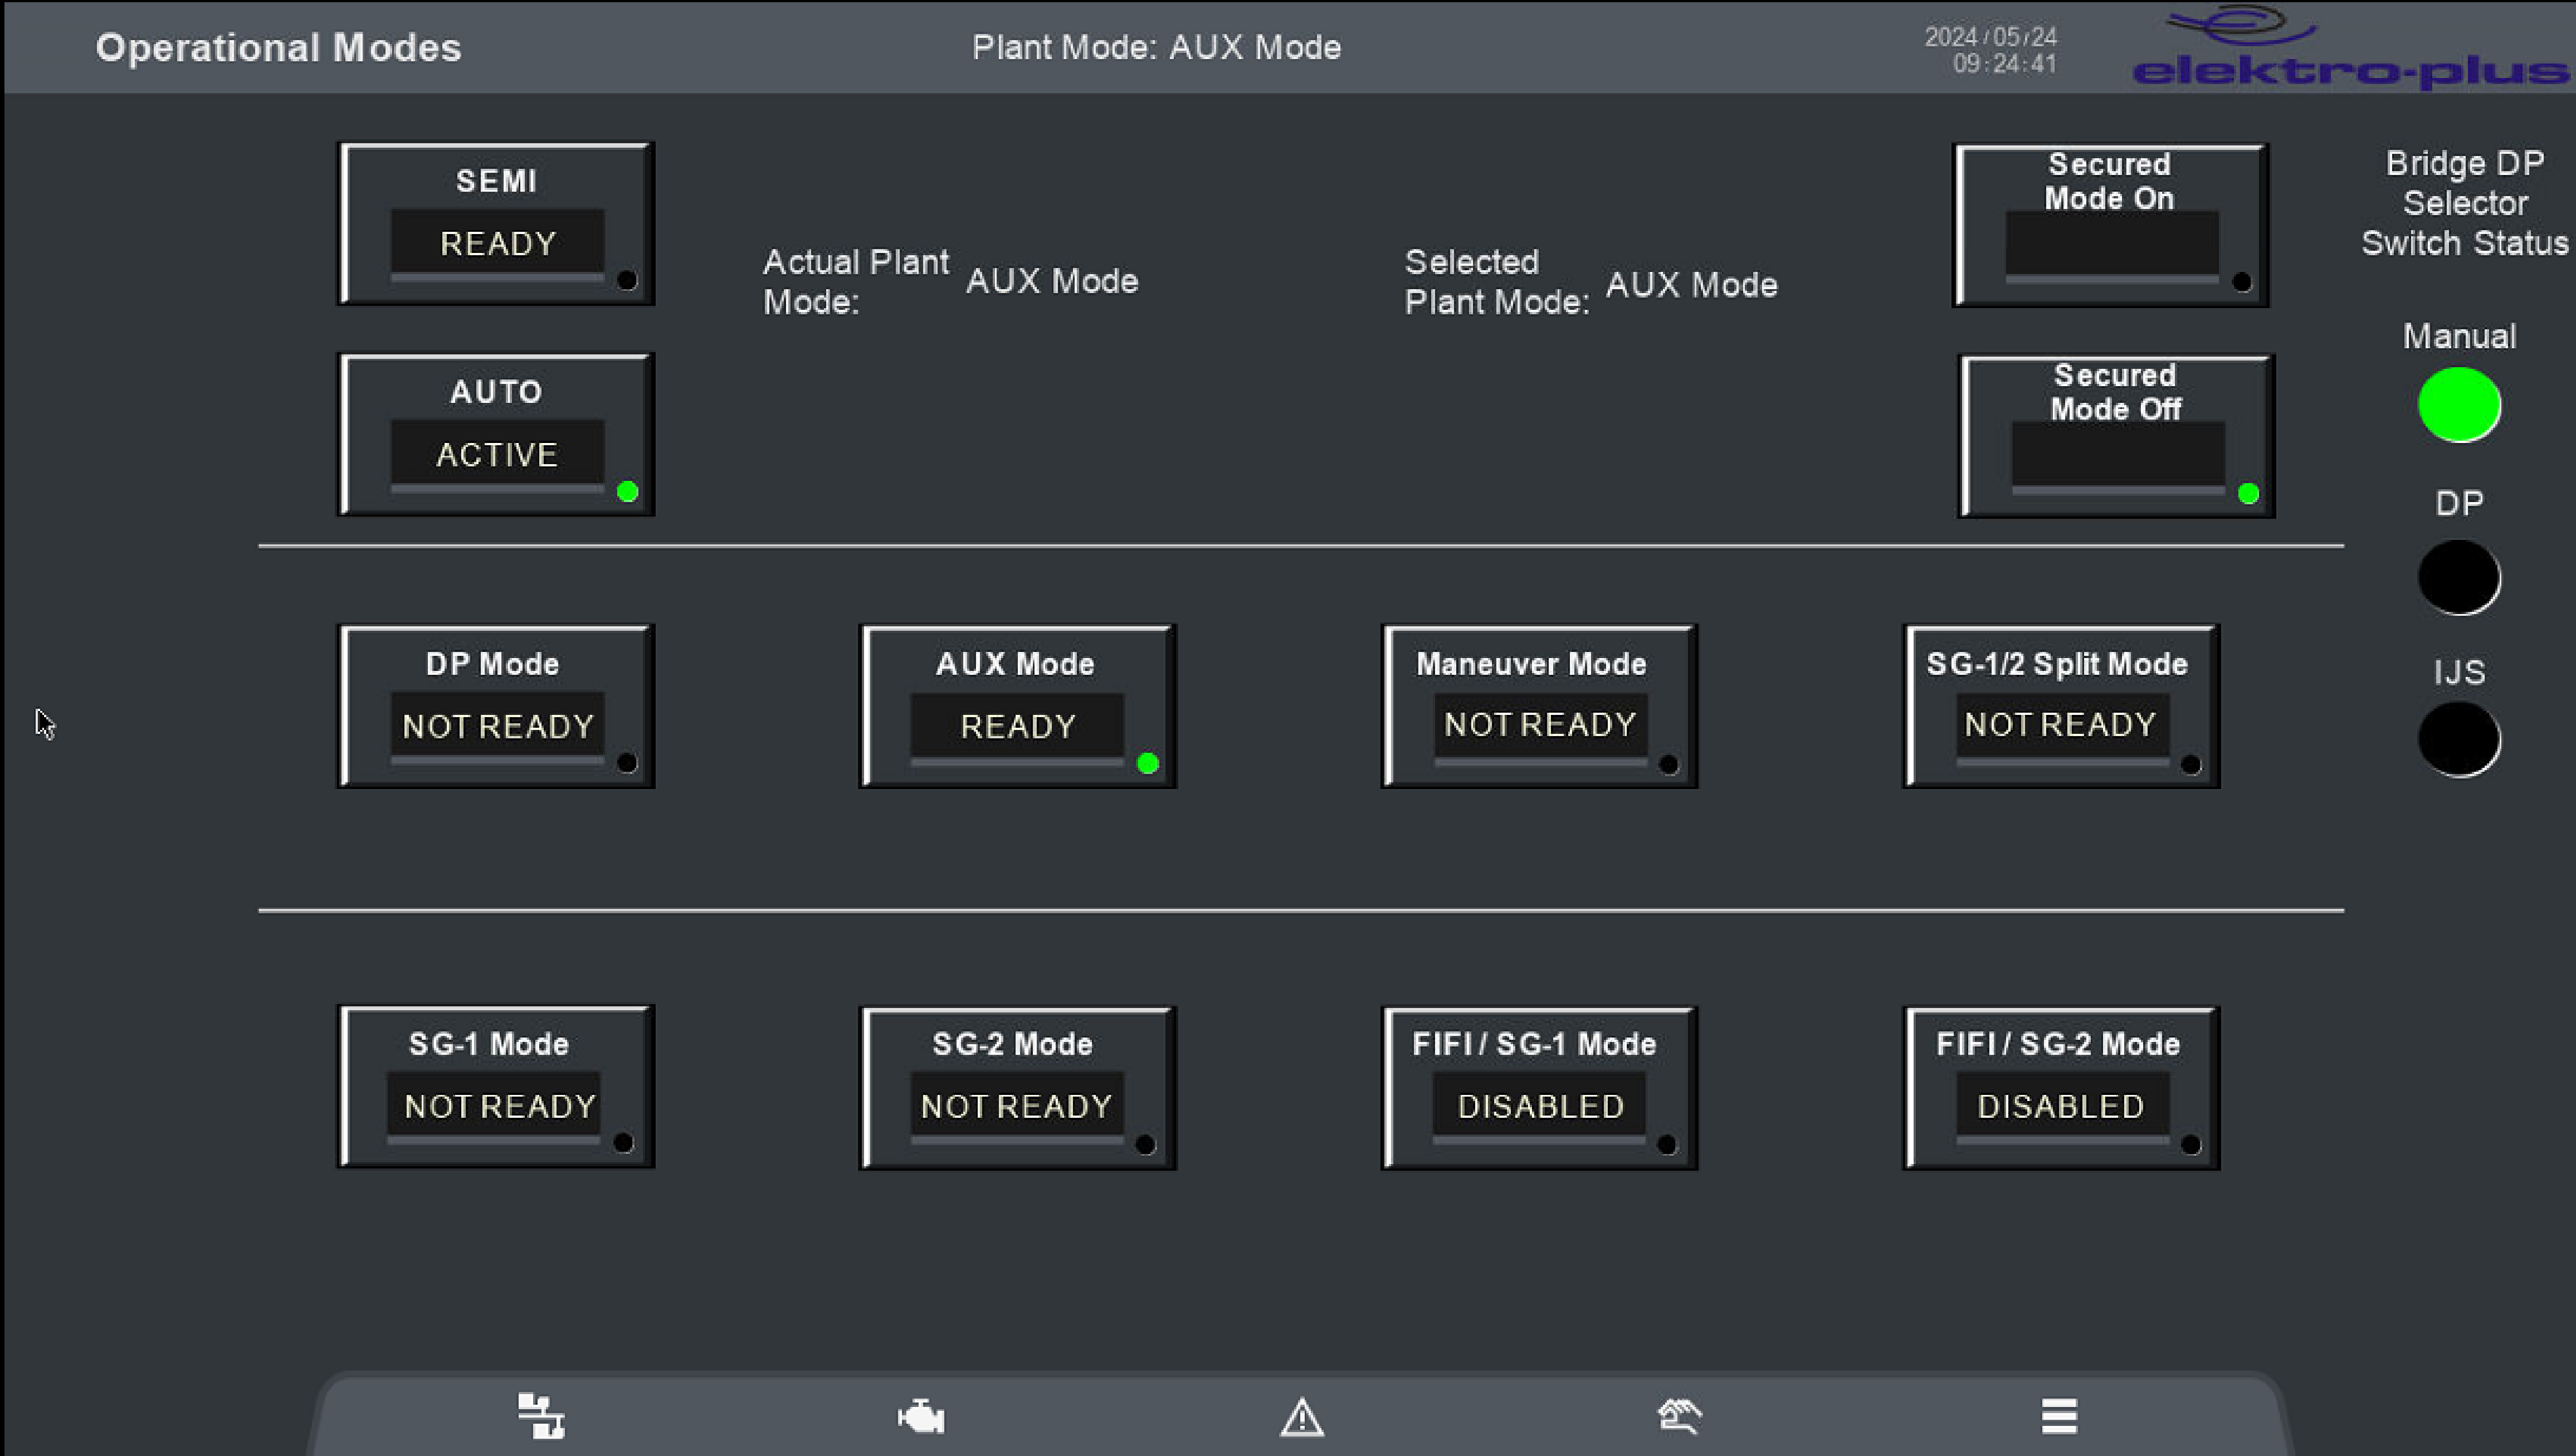
Task: Open the network diagram icon in bottom bar
Action: [541, 1416]
